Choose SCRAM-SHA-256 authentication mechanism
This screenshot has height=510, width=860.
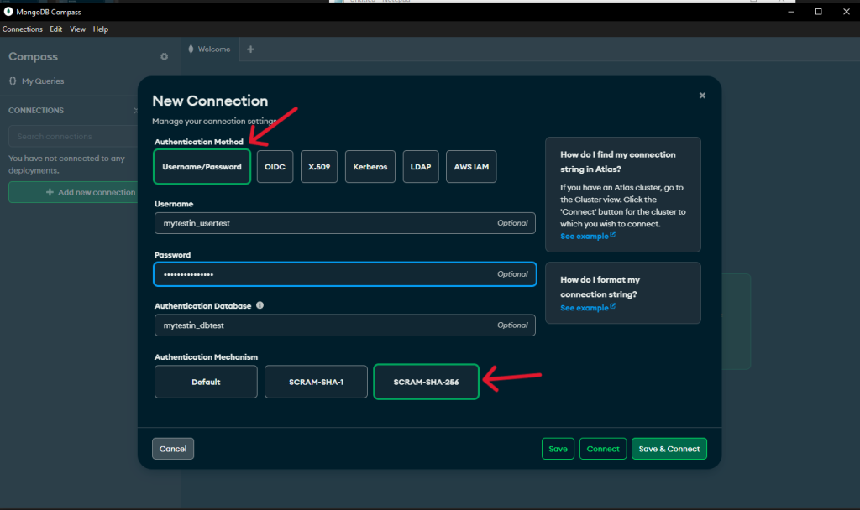point(426,382)
